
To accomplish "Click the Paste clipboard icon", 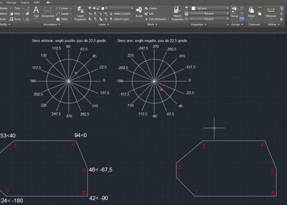I will point(251,11).
